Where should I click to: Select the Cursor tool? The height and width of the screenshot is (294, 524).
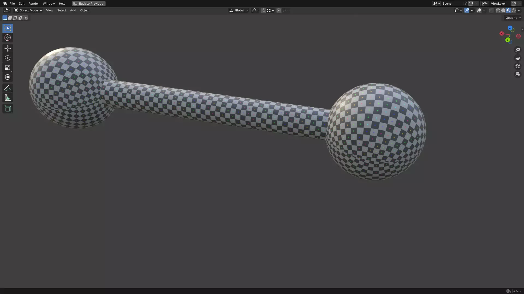point(8,38)
